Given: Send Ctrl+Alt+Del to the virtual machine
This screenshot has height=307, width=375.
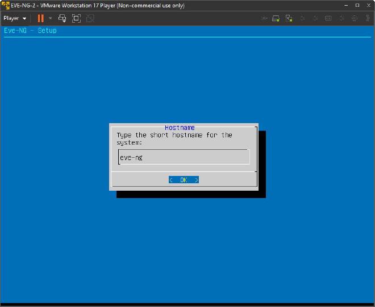Looking at the screenshot, I should click(63, 18).
